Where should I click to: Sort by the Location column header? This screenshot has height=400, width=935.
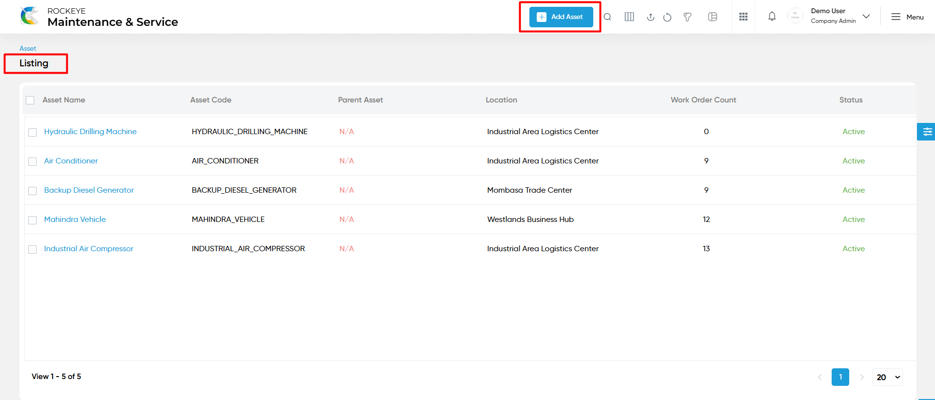pyautogui.click(x=501, y=100)
